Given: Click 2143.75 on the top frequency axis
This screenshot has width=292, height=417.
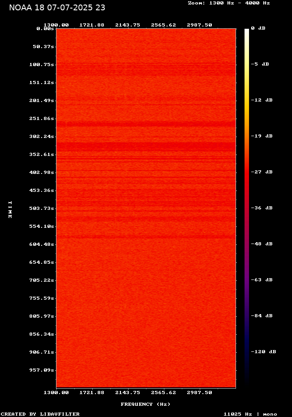Looking at the screenshot, I should [x=128, y=25].
